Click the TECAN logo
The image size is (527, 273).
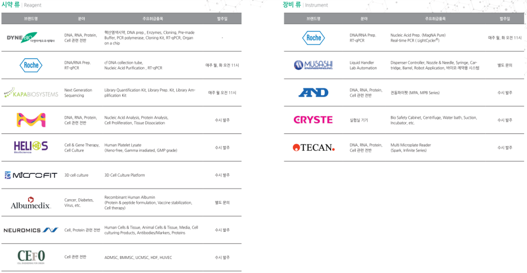(x=314, y=147)
